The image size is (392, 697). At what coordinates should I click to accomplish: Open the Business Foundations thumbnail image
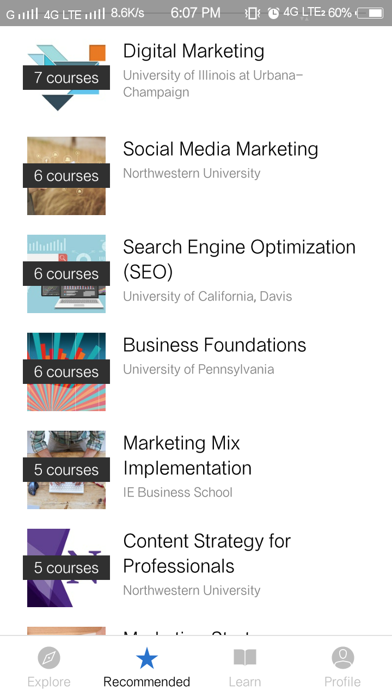(x=66, y=371)
